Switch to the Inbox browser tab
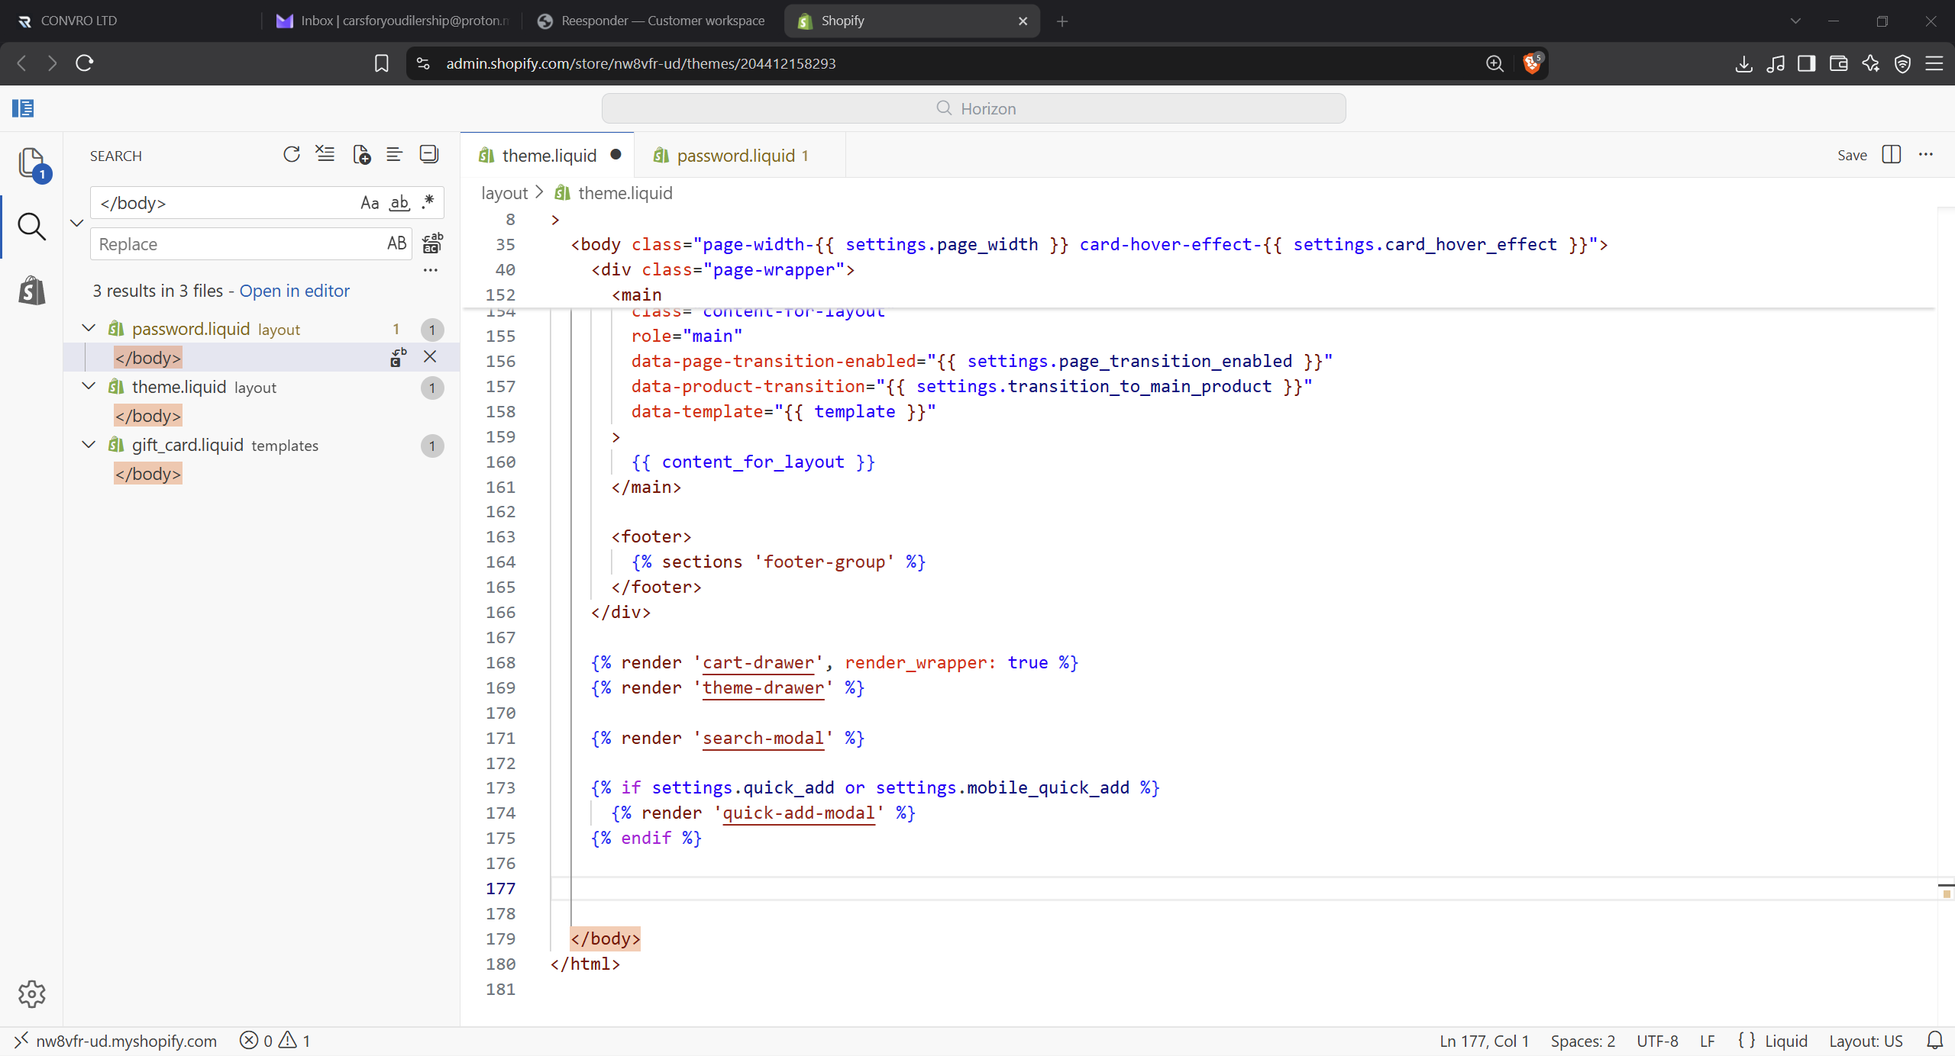 [x=393, y=21]
